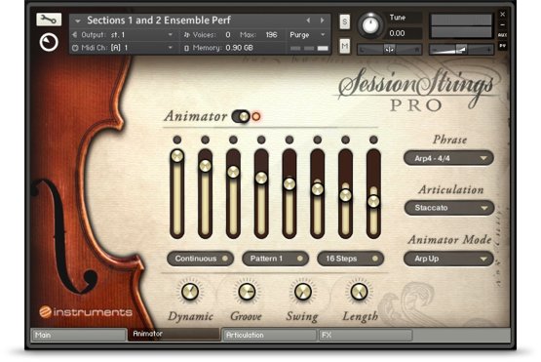Image resolution: width=541 pixels, height=362 pixels.
Task: Open the Purge menu
Action: click(307, 35)
